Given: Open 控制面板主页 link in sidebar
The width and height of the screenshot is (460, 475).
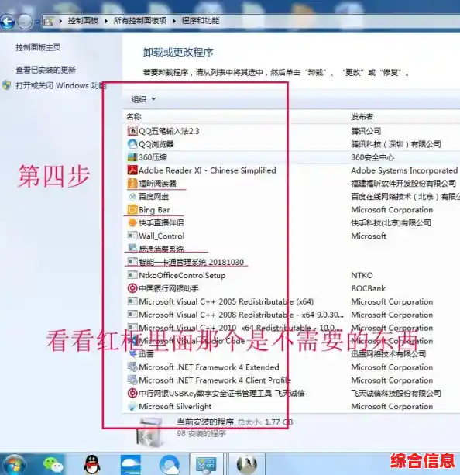Looking at the screenshot, I should (x=38, y=47).
